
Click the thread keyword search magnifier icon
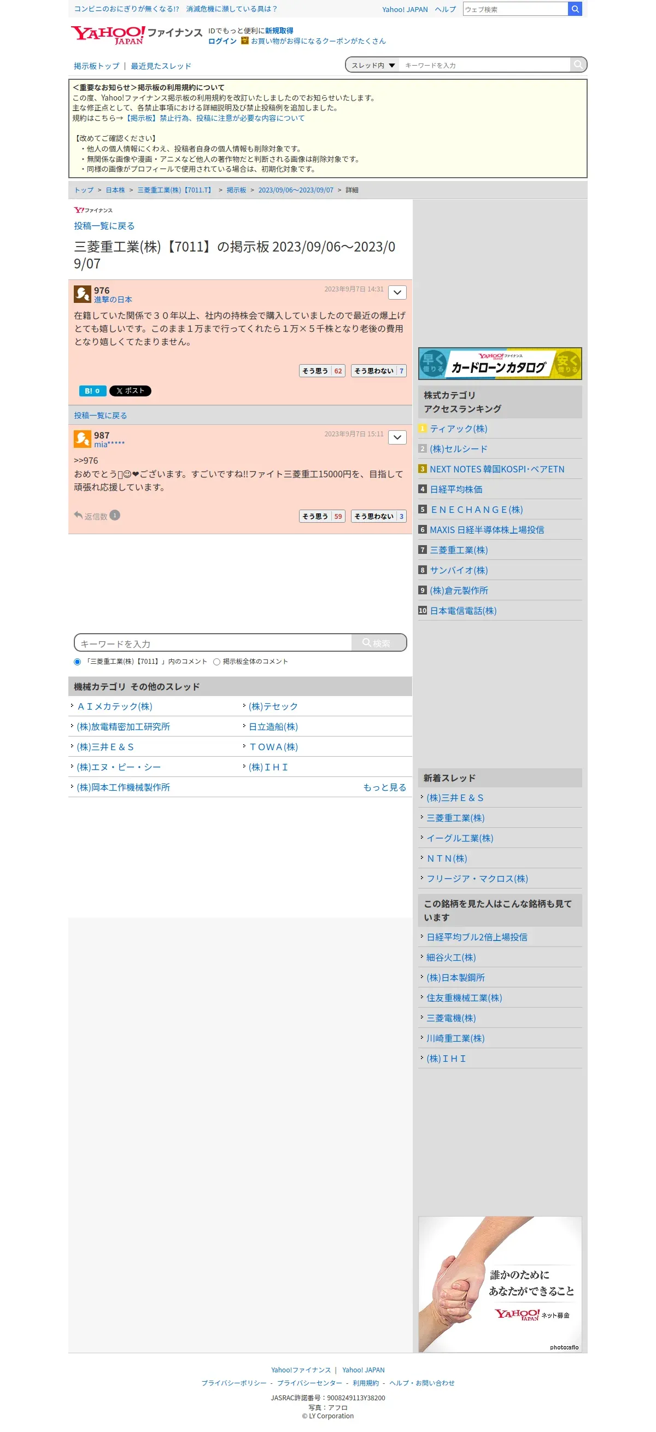point(578,65)
